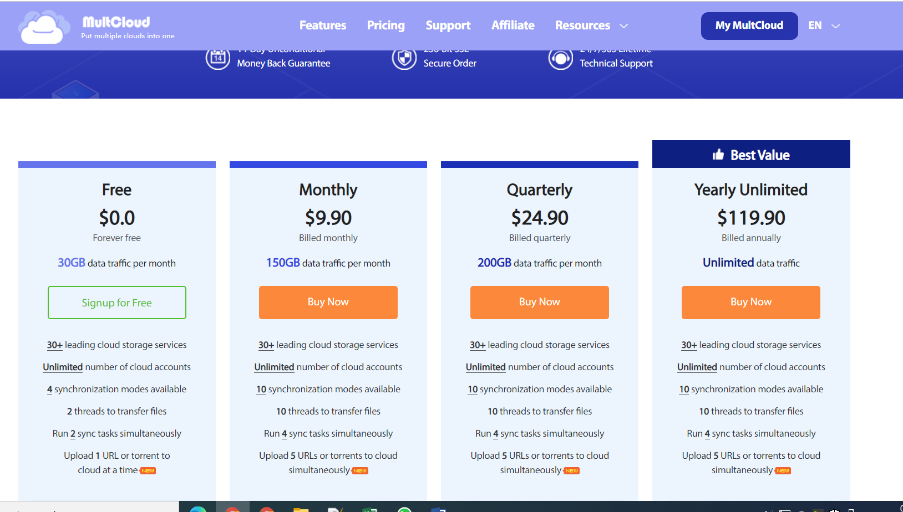The width and height of the screenshot is (903, 512).
Task: Expand the Resources dropdown chevron
Action: pos(624,26)
